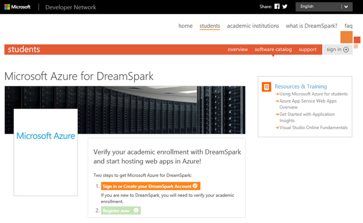Screen dimensions: 363x223
Task: Open software catalog section
Action: pos(273,50)
